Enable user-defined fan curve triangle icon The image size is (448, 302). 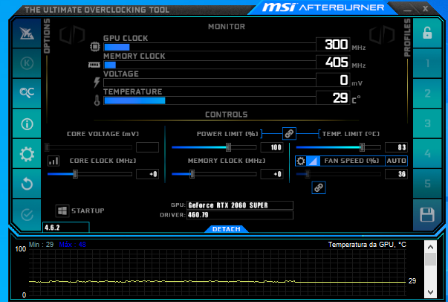click(x=313, y=161)
